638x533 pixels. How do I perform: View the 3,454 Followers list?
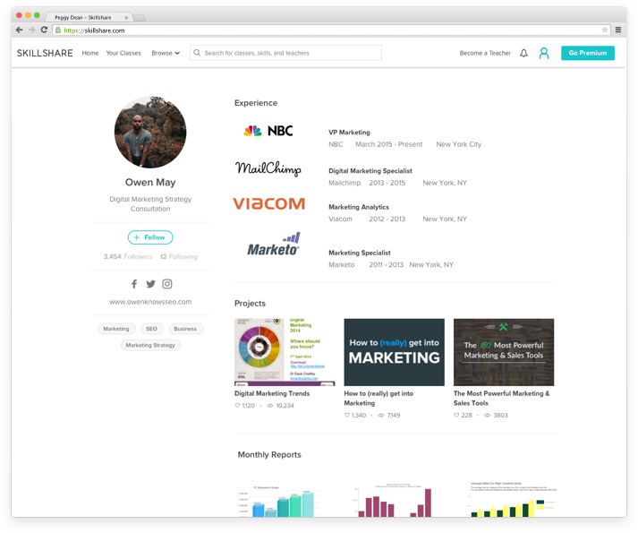click(x=128, y=256)
